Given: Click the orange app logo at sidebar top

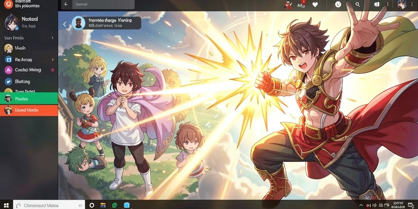Looking at the screenshot, I should tap(9, 4).
